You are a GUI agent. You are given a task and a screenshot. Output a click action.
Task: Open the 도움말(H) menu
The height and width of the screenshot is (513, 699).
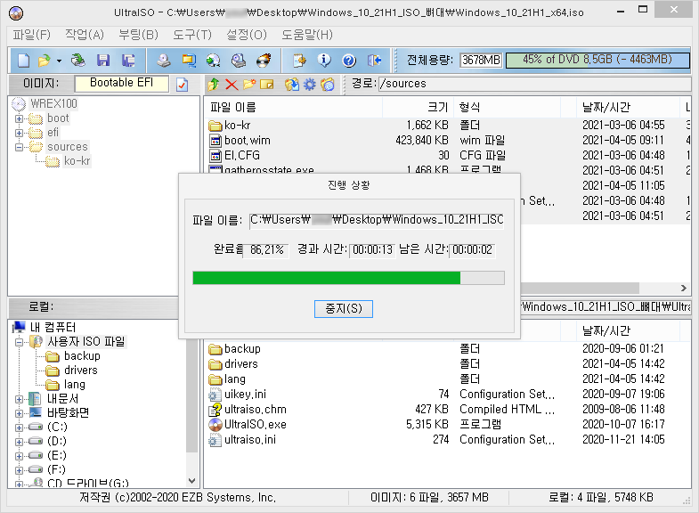pos(306,35)
